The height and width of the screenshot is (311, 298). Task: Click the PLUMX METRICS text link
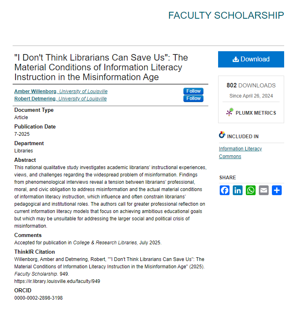point(256,113)
